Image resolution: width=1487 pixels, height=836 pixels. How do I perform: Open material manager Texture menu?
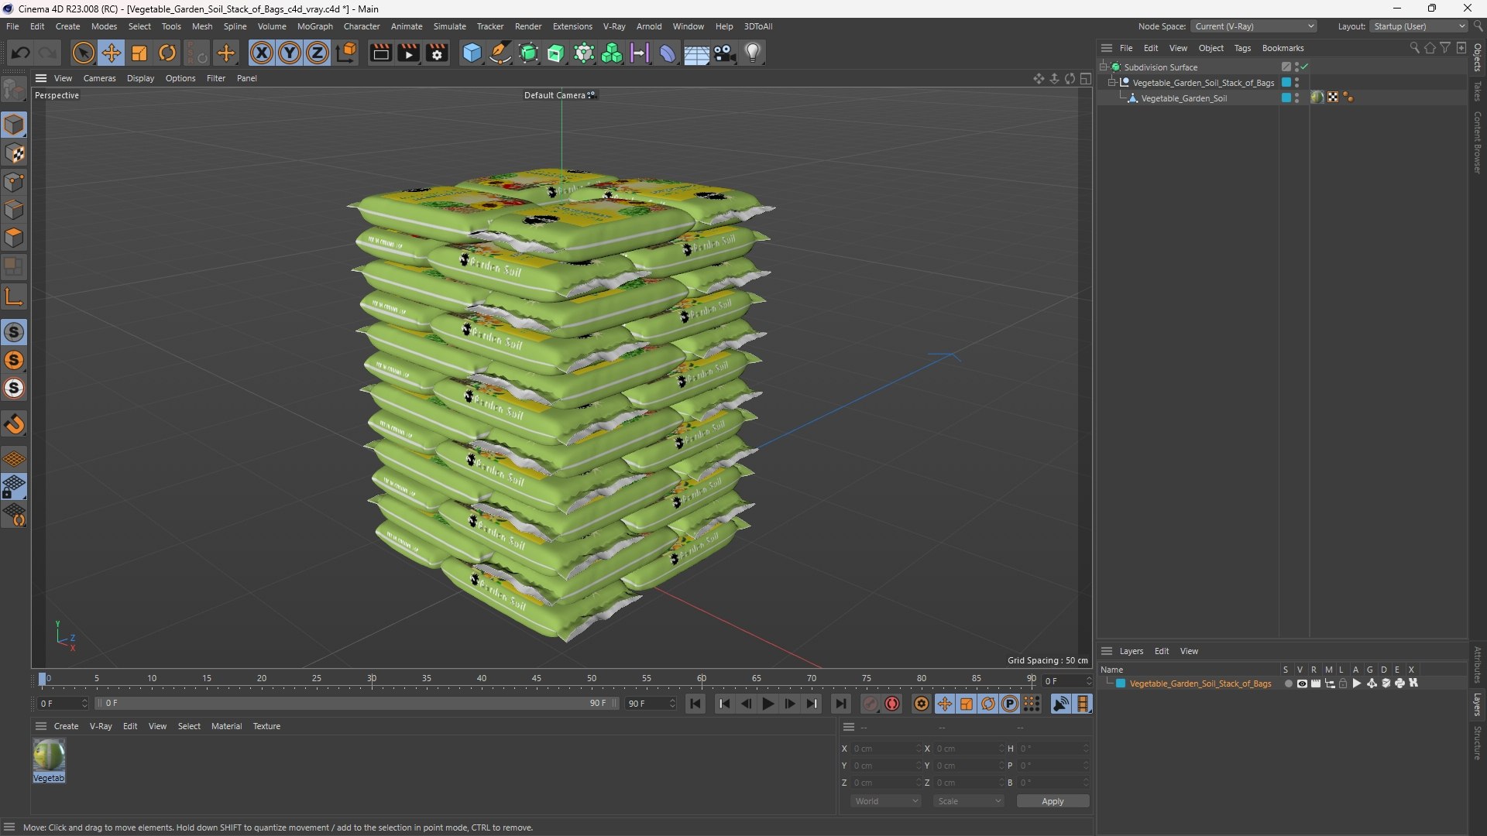(266, 726)
